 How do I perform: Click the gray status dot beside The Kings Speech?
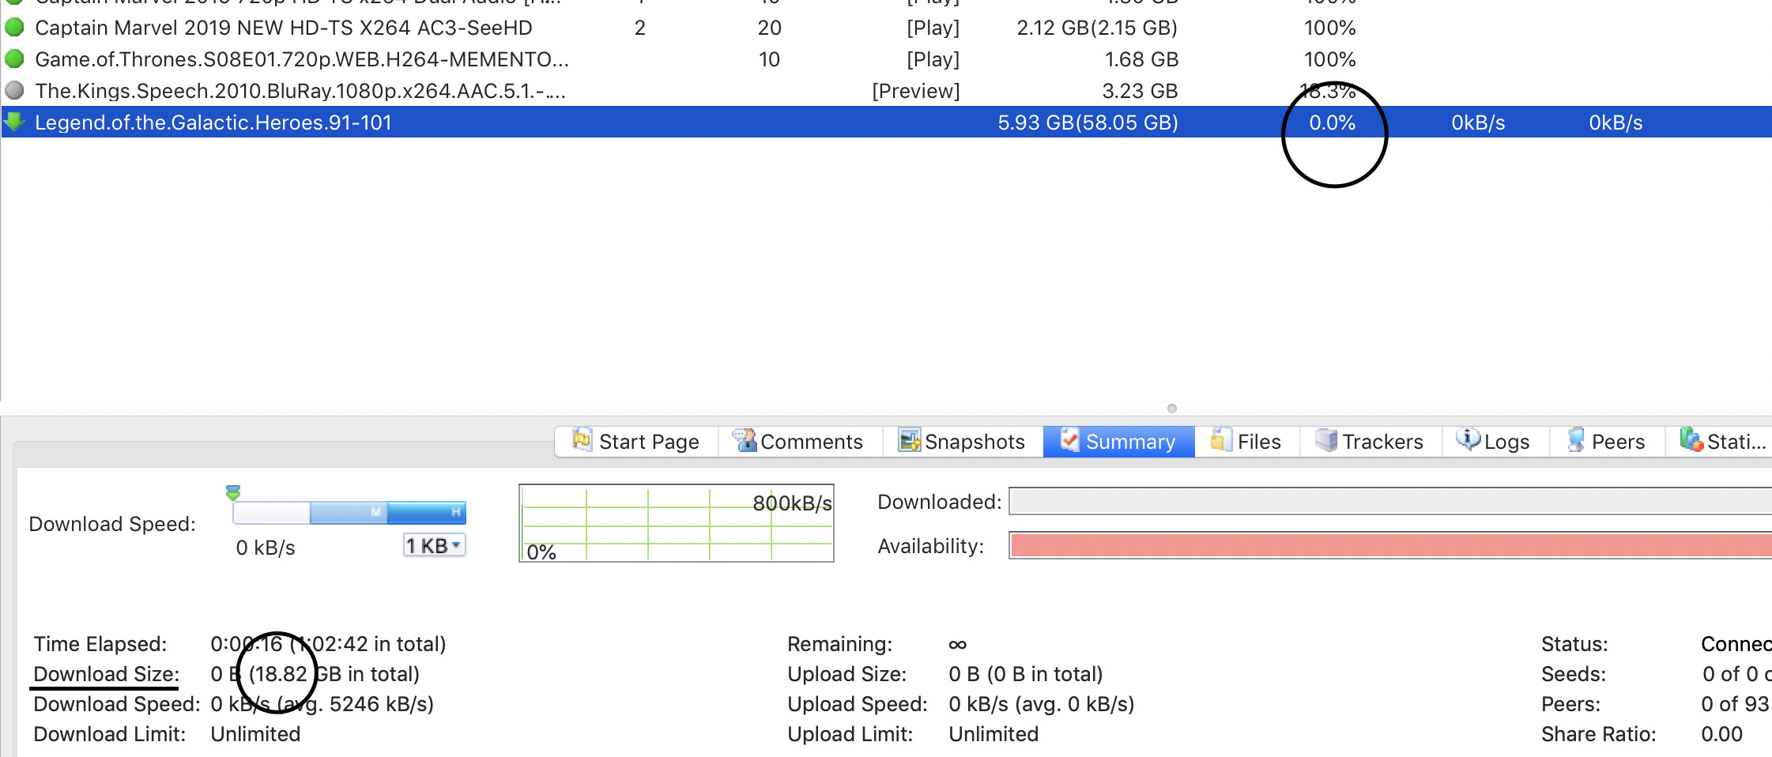pos(14,91)
